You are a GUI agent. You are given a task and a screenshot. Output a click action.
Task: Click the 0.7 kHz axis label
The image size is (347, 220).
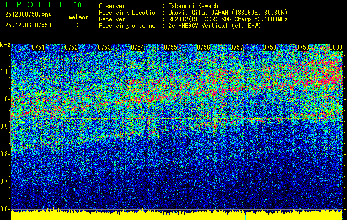5,182
